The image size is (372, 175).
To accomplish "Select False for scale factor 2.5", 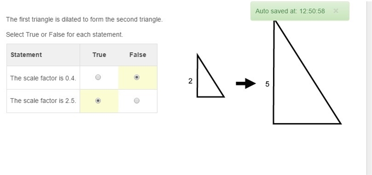I will (137, 101).
